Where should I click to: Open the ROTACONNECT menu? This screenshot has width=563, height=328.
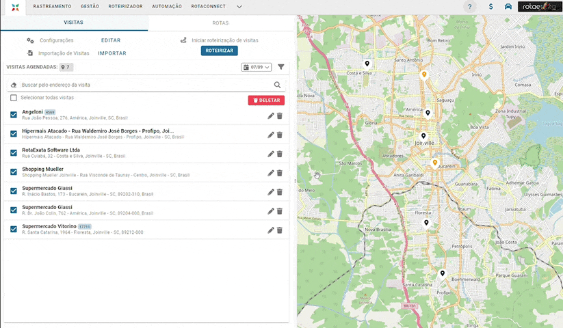[x=209, y=6]
